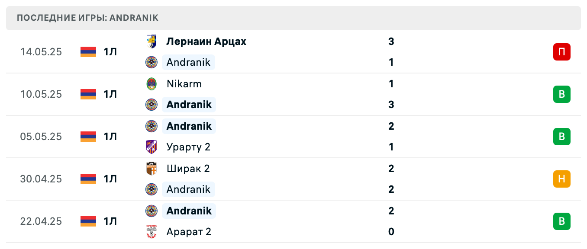
Task: Click the red П loss badge
Action: coord(561,52)
